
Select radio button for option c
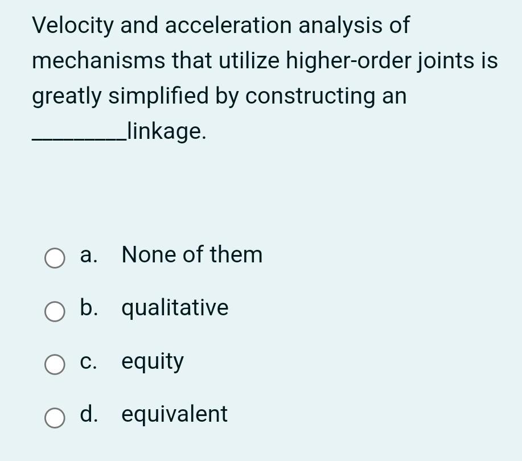click(55, 364)
